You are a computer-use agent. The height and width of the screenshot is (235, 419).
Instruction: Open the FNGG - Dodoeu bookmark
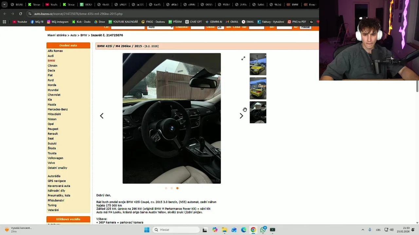point(153,22)
